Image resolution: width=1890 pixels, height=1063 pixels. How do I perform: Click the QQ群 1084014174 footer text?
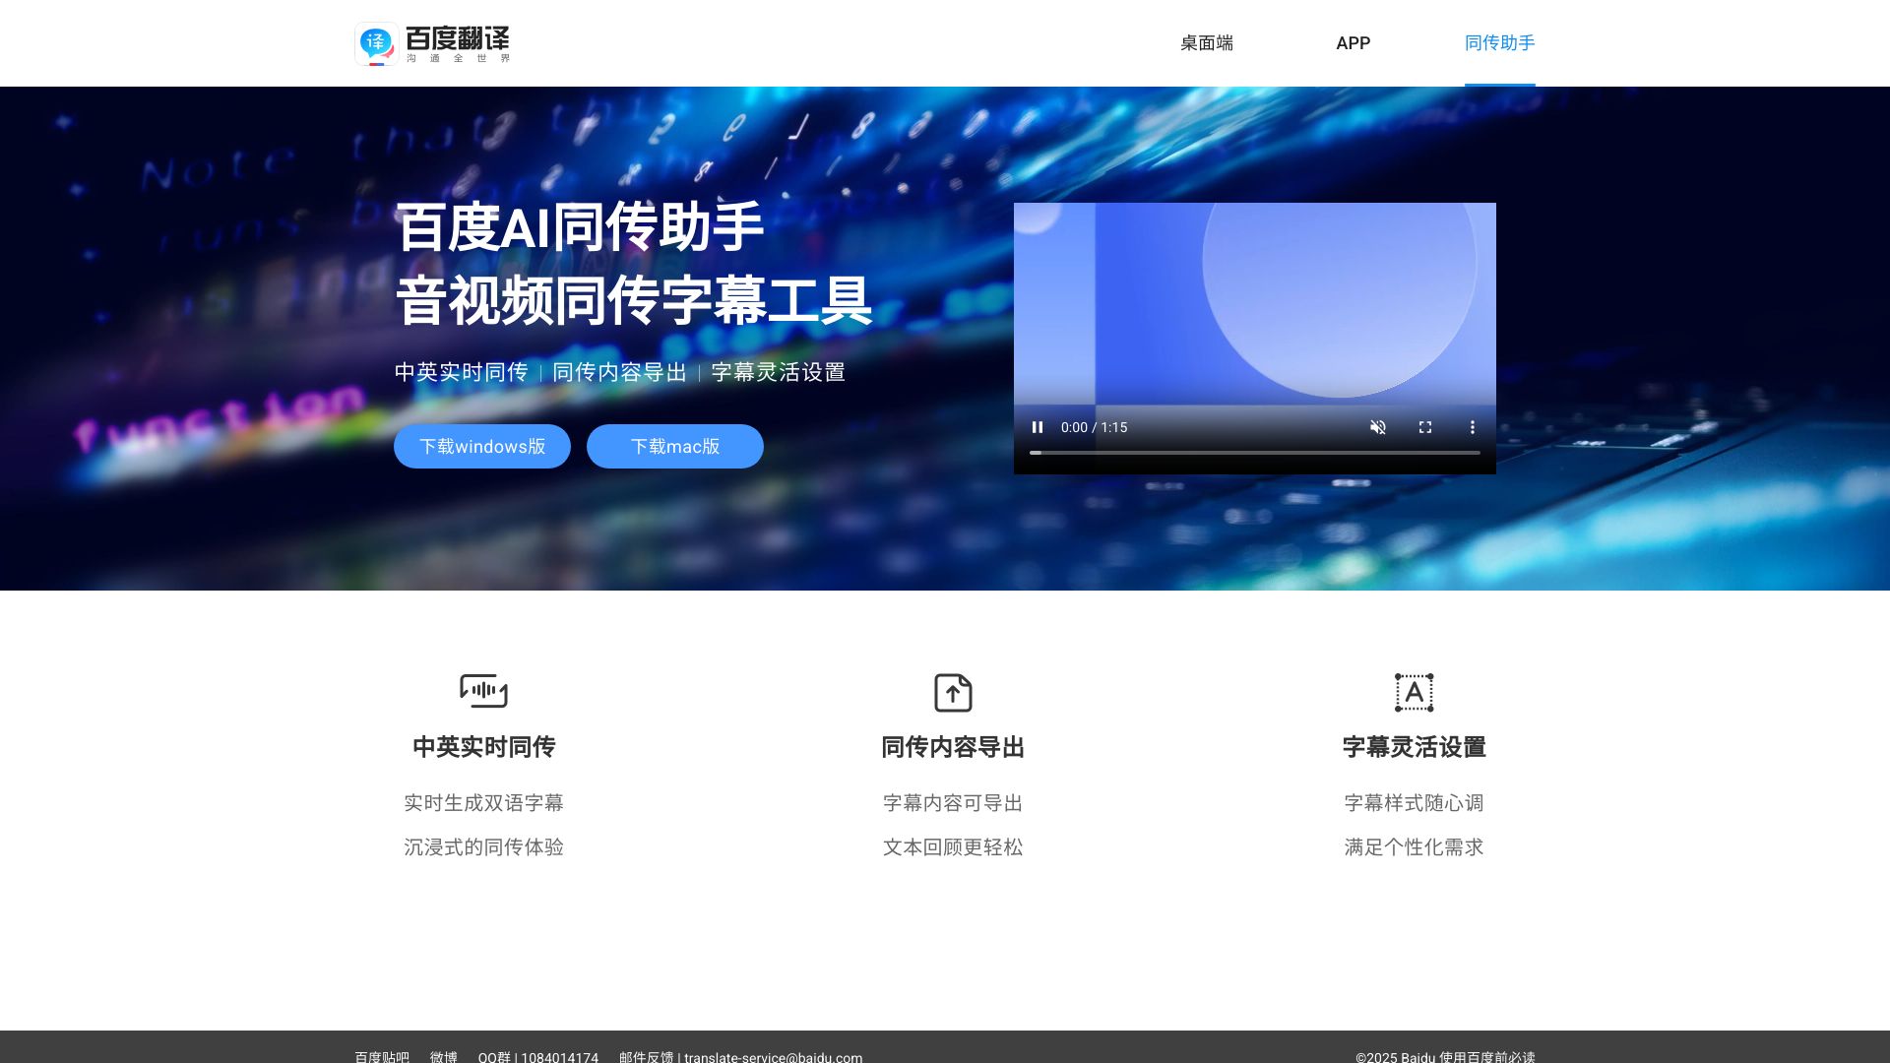click(x=538, y=1056)
